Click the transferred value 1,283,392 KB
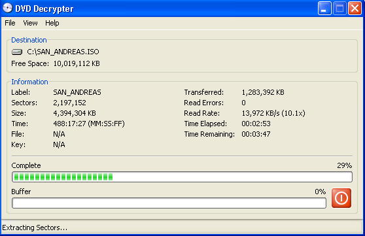This screenshot has width=365, height=236. pos(263,92)
